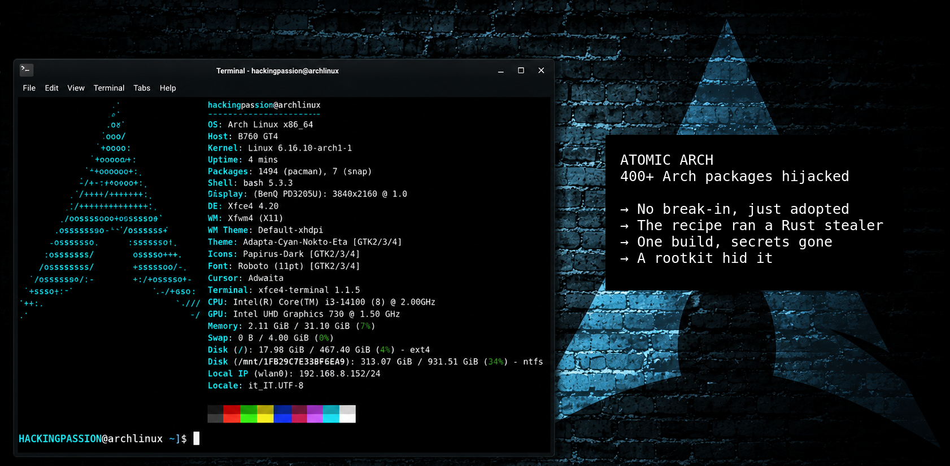Click the Kernel 6.16.10-arch1-1 line

click(x=280, y=148)
